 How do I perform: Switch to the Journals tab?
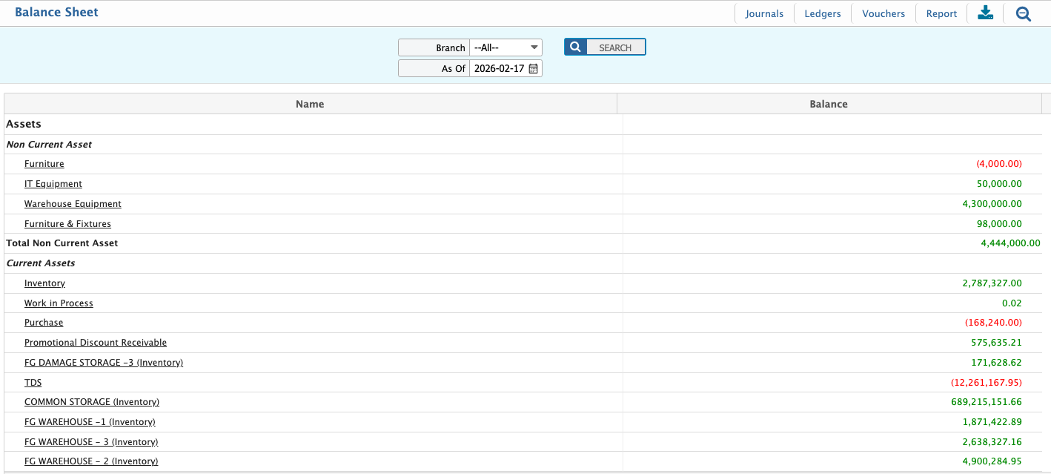click(x=764, y=13)
